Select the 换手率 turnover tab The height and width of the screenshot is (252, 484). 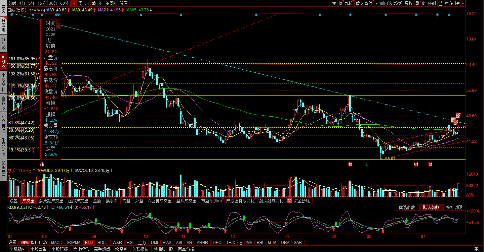112,201
